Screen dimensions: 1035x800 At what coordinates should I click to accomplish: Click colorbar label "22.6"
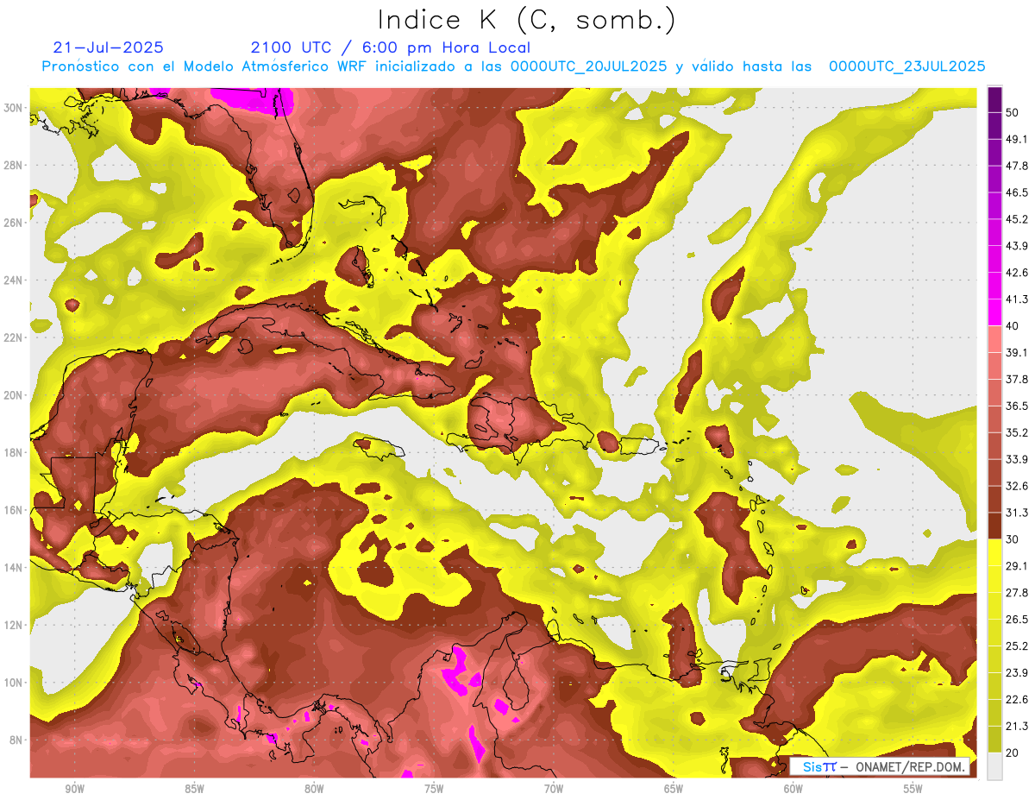click(1017, 699)
